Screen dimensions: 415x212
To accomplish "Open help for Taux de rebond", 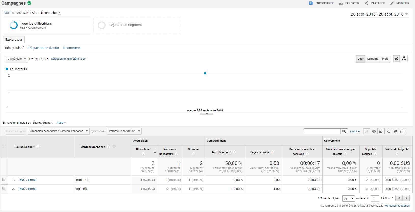I will coord(234,152).
